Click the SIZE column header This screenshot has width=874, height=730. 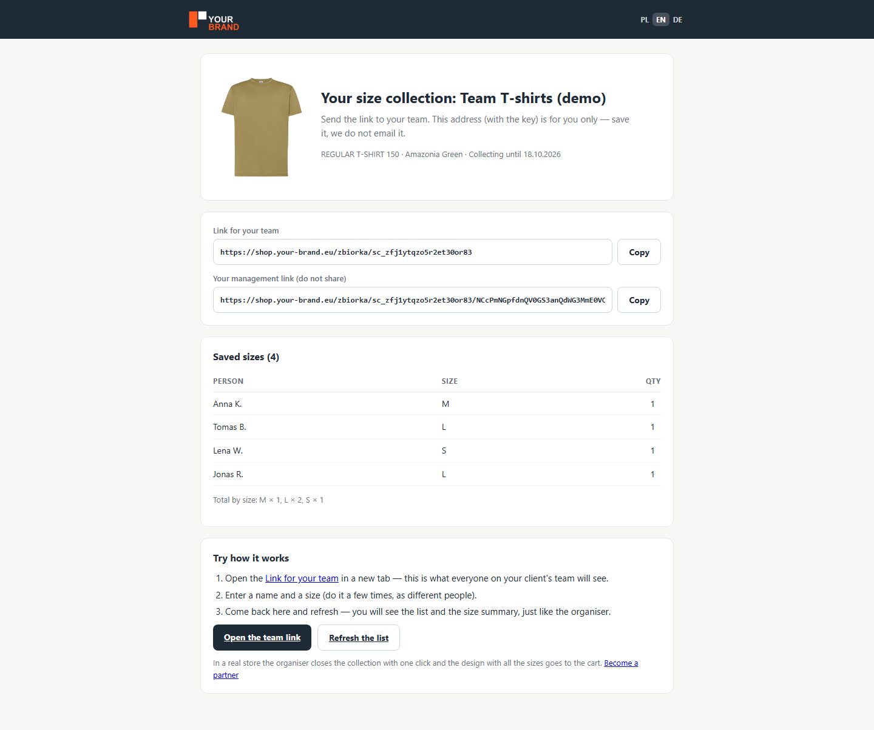[x=450, y=381]
